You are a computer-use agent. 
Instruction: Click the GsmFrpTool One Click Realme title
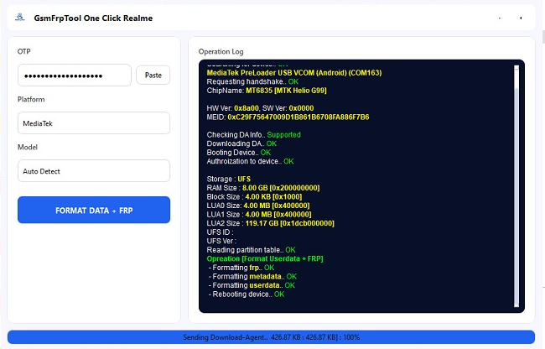[x=93, y=18]
